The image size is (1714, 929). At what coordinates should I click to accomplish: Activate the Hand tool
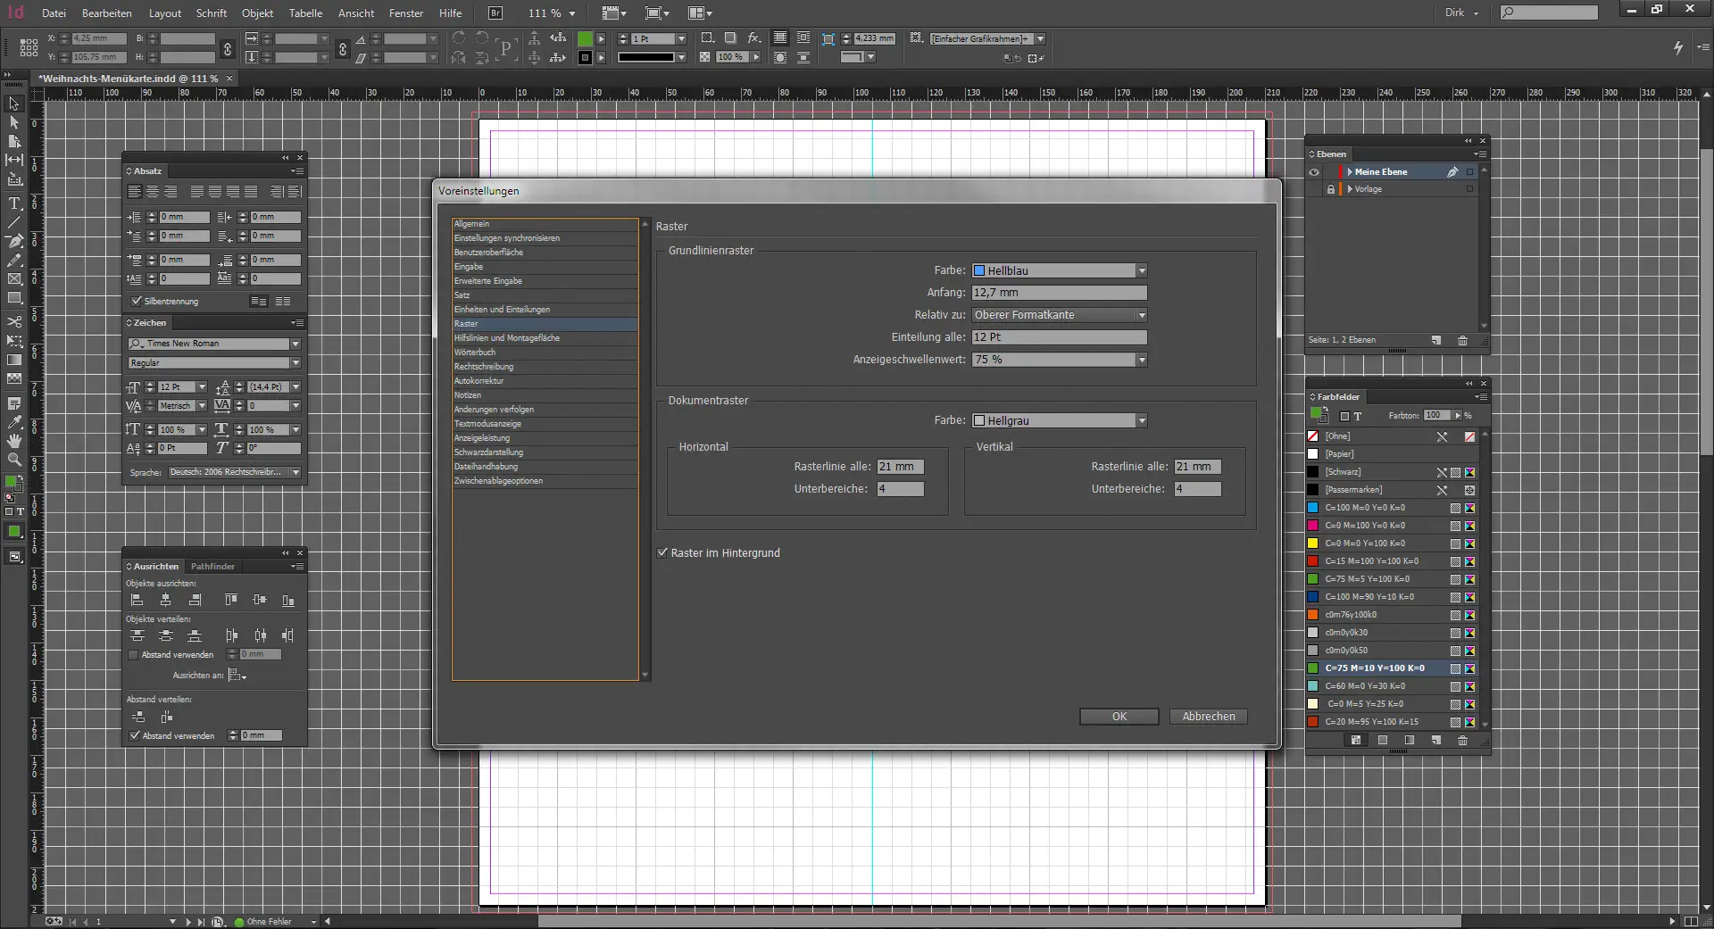[x=14, y=441]
